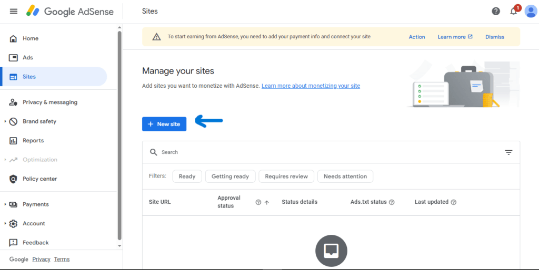Open the help question mark icon
The width and height of the screenshot is (539, 270).
[496, 12]
